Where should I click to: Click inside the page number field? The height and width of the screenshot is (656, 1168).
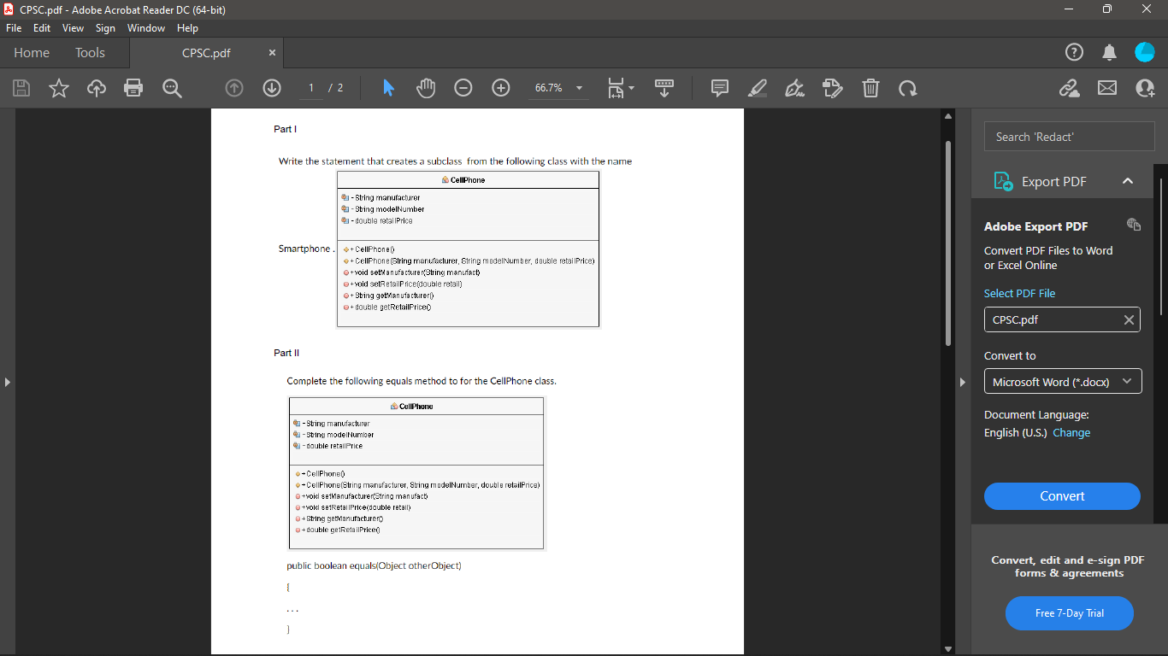pyautogui.click(x=310, y=88)
